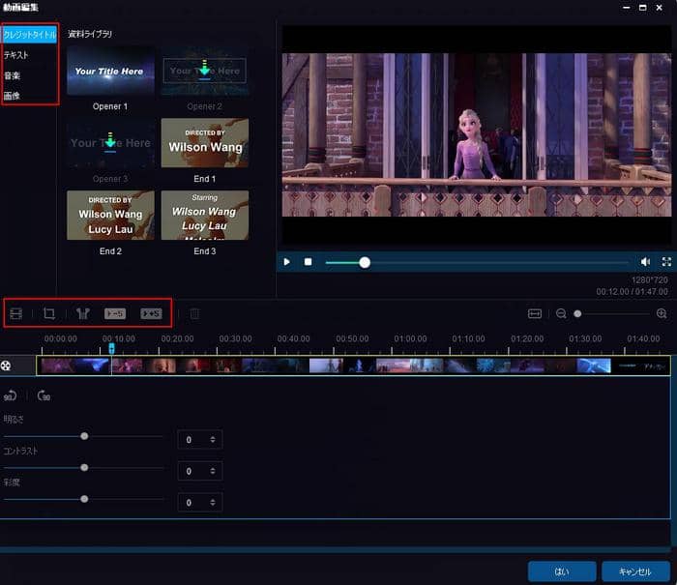Viewport: 677px width, 585px height.
Task: Select the crop tool icon
Action: point(49,313)
